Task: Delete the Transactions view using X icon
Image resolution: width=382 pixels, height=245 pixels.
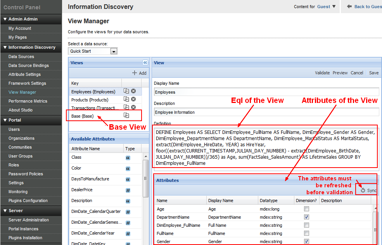Action: tap(133, 108)
